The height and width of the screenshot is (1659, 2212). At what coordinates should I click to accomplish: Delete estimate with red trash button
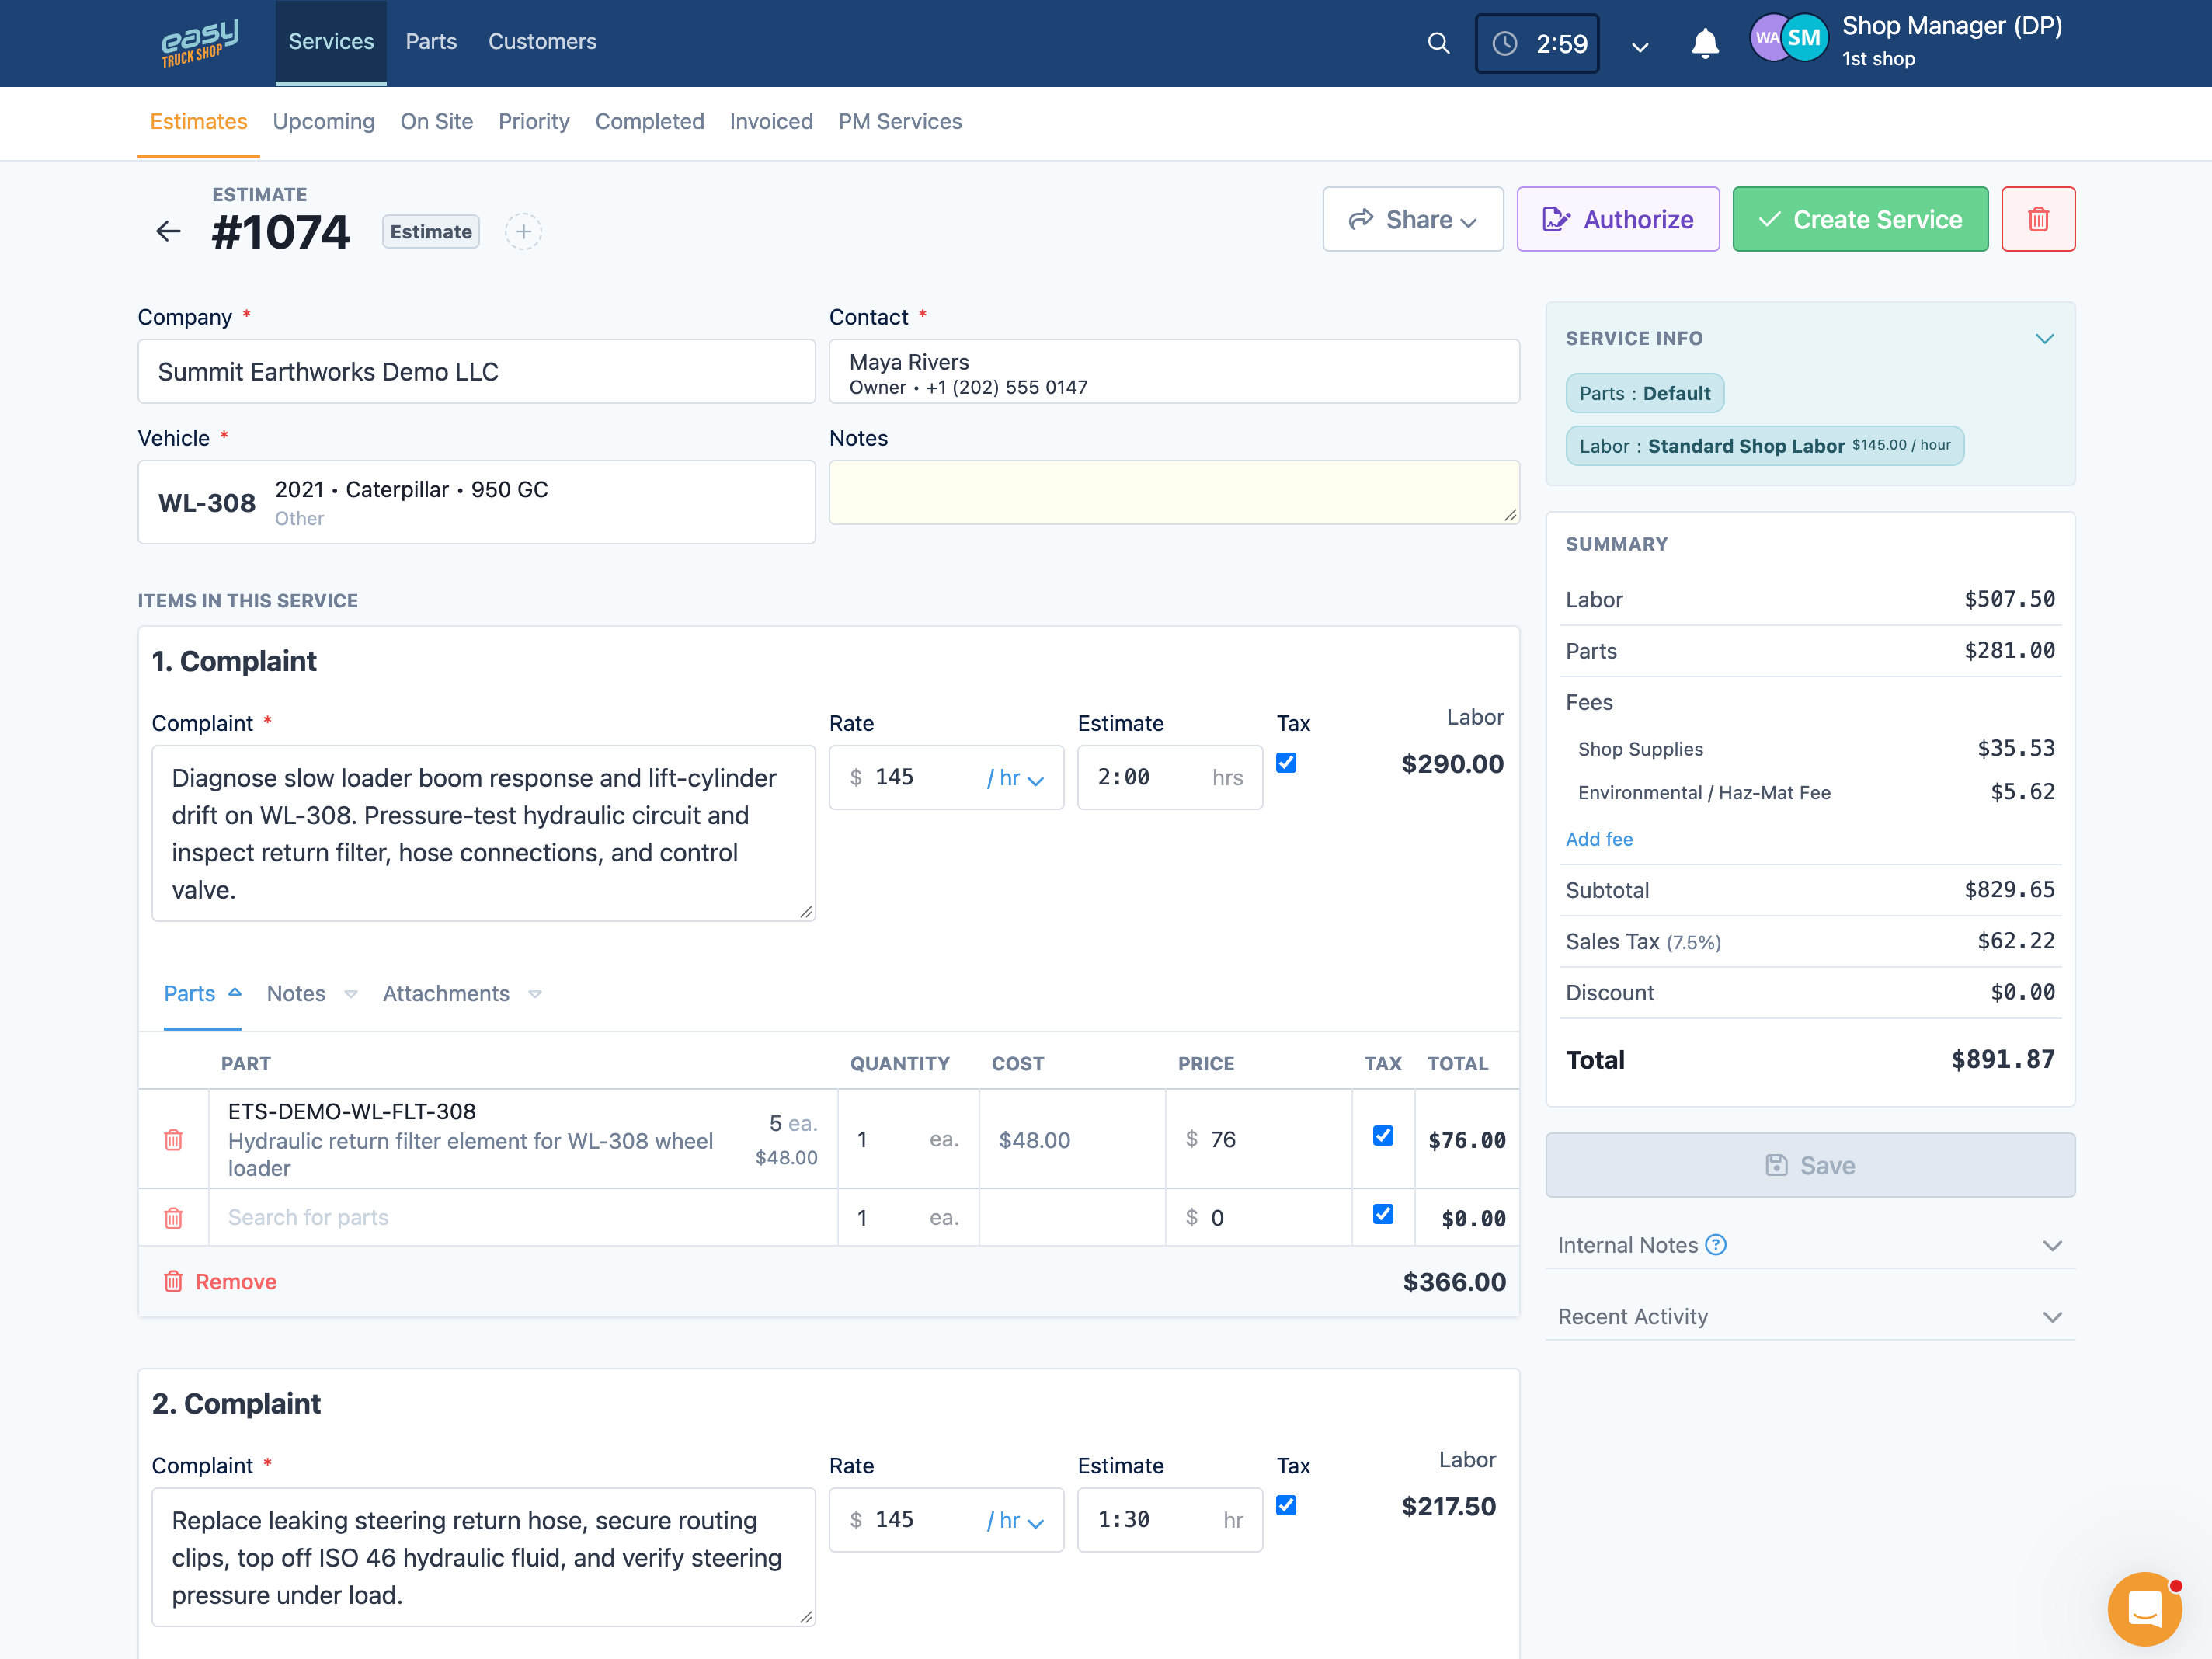point(2038,219)
